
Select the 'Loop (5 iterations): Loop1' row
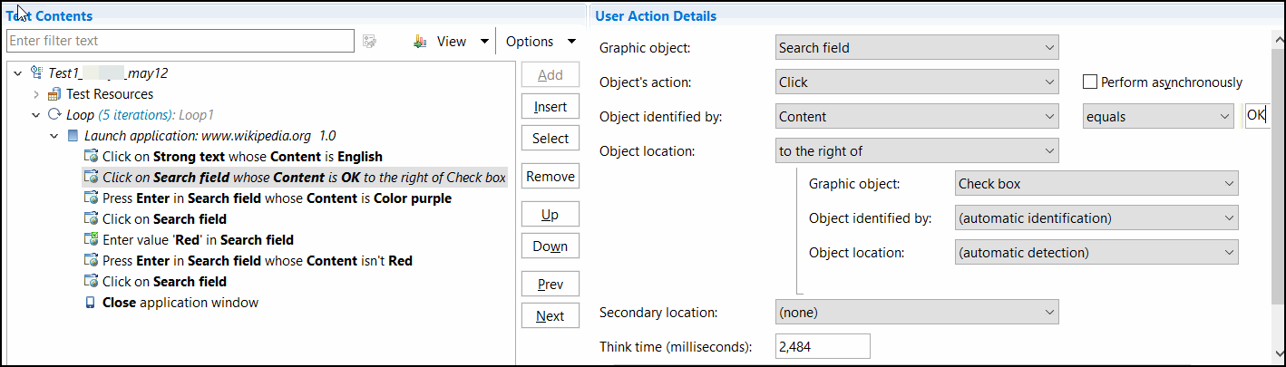(x=141, y=115)
